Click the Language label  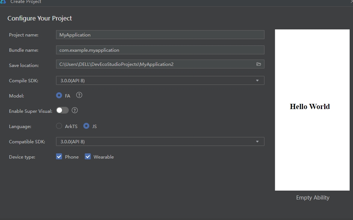[20, 127]
